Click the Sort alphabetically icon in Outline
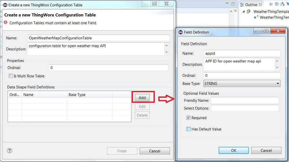289x162 pixels. [283, 4]
